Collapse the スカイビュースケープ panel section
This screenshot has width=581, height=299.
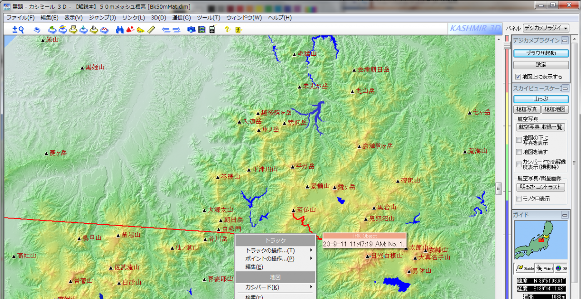tap(565, 88)
